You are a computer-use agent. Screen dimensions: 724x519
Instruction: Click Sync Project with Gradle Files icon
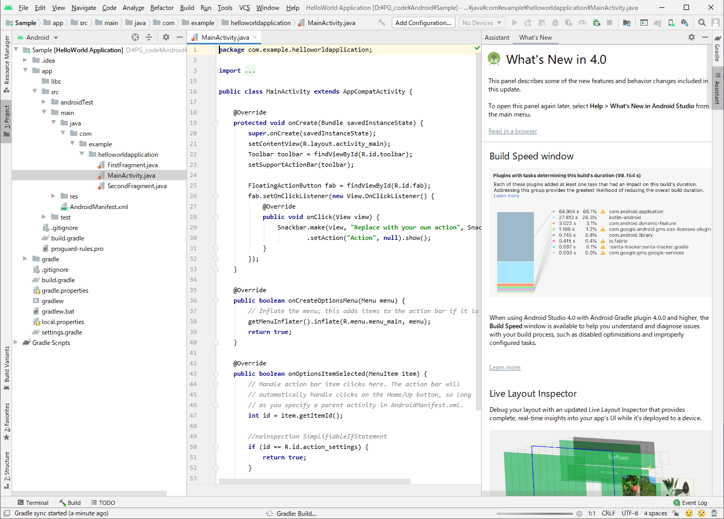[658, 22]
